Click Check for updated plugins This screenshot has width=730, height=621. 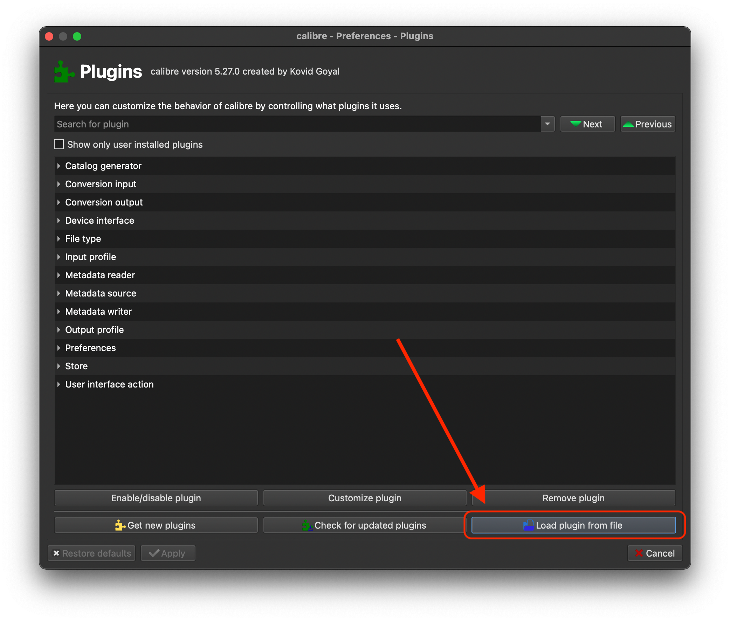tap(365, 525)
